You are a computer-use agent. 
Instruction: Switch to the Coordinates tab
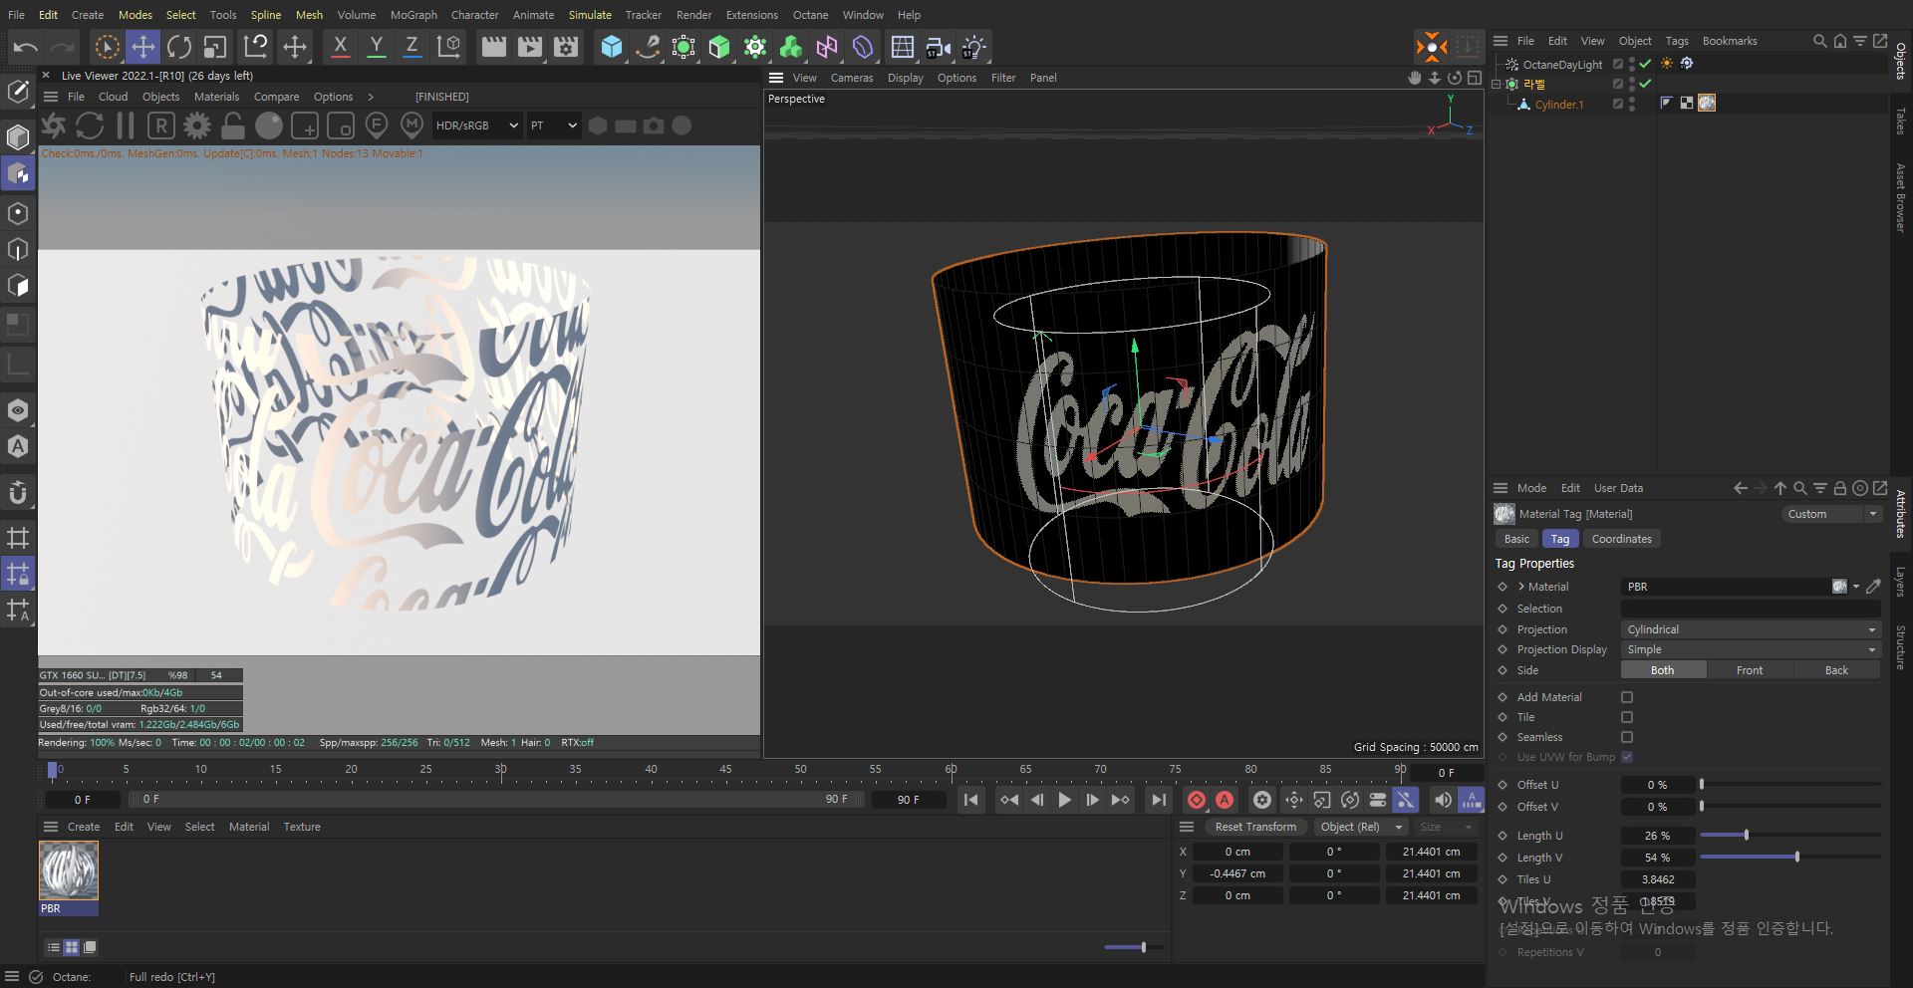[x=1621, y=539]
